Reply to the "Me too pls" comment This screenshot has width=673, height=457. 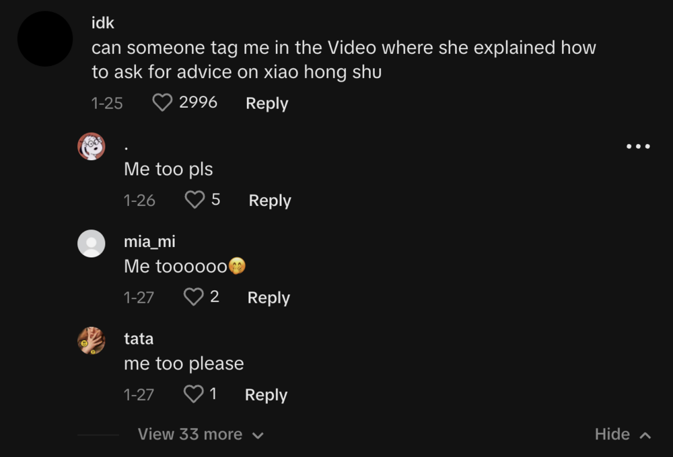(270, 201)
